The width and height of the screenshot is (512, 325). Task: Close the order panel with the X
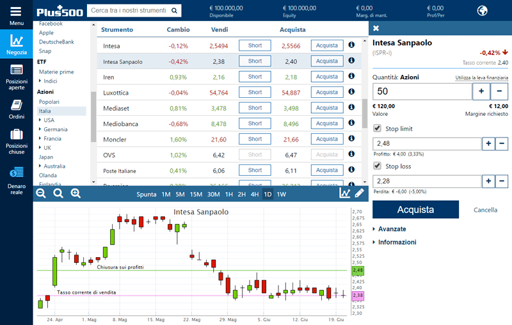tap(376, 28)
